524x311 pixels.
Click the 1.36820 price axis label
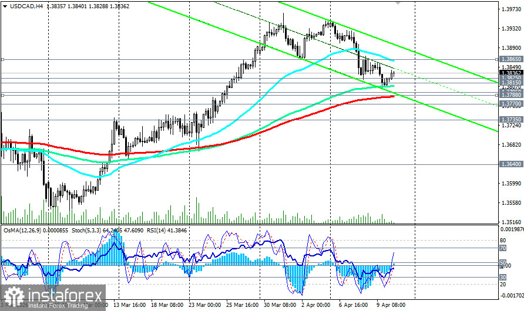coord(511,144)
